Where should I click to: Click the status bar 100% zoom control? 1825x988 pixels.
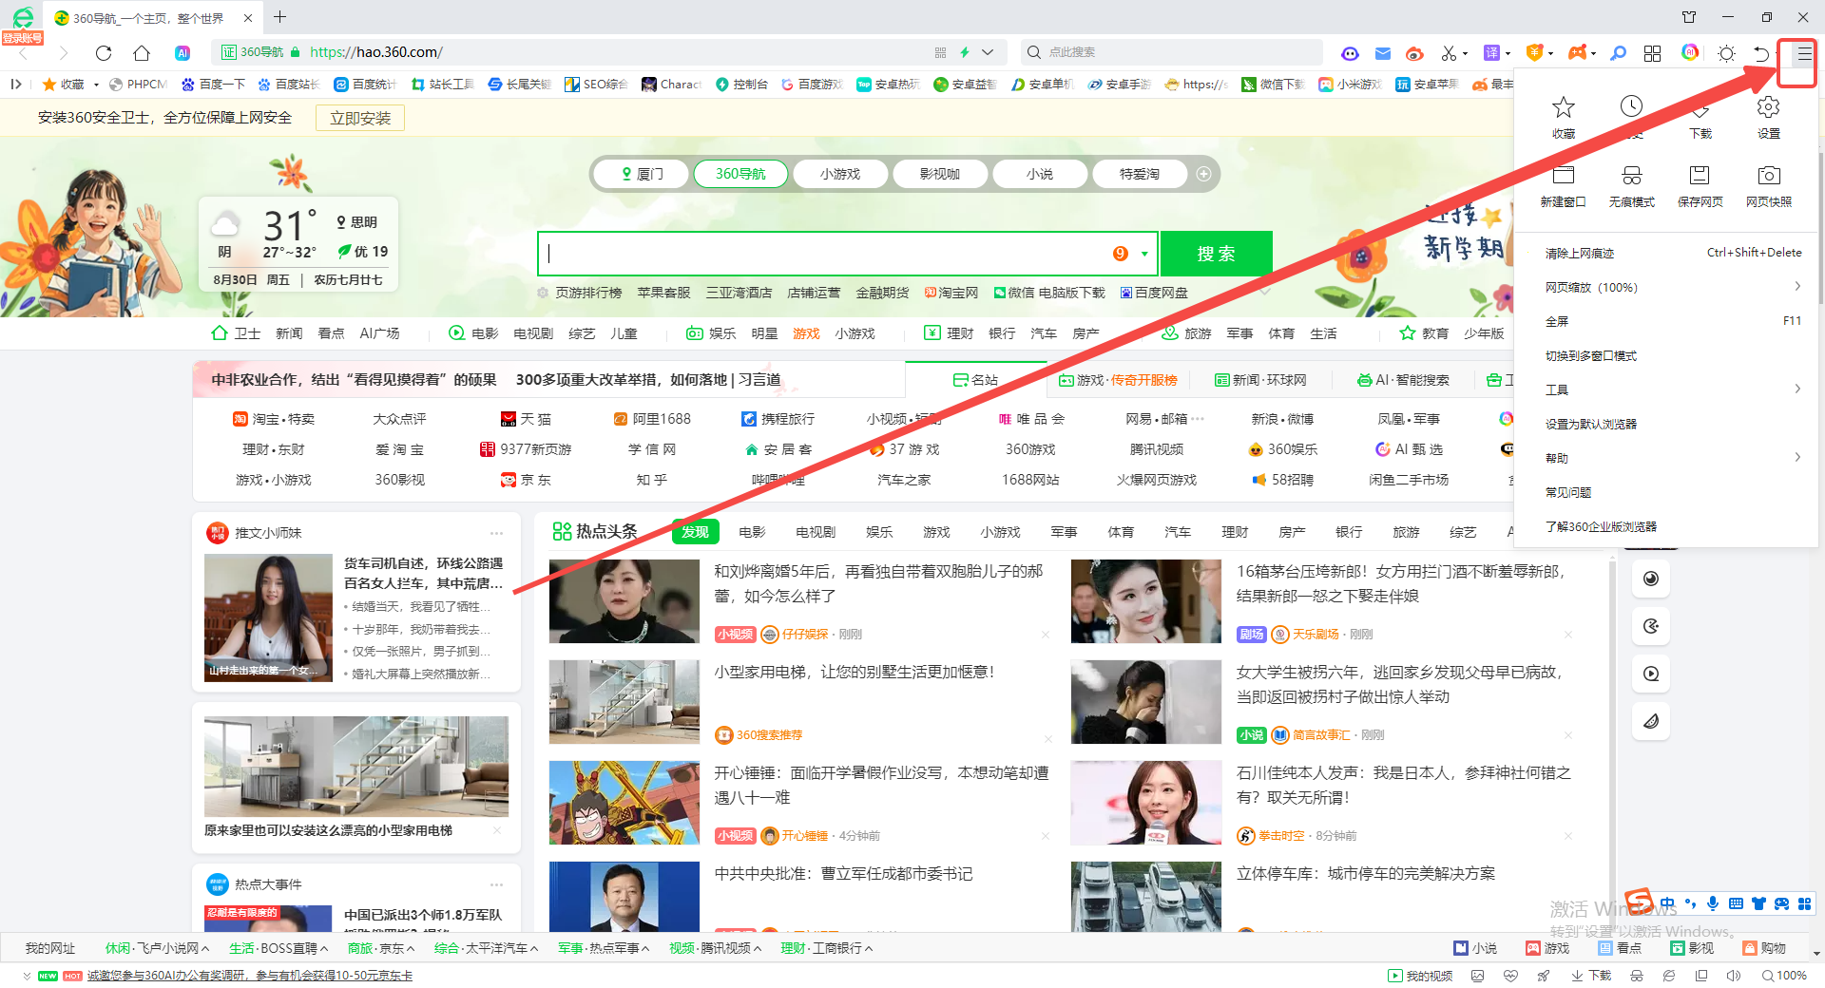pos(1784,976)
